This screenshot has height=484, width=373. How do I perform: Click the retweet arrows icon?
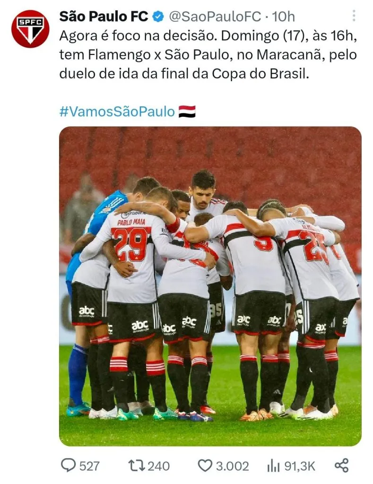pos(137,466)
